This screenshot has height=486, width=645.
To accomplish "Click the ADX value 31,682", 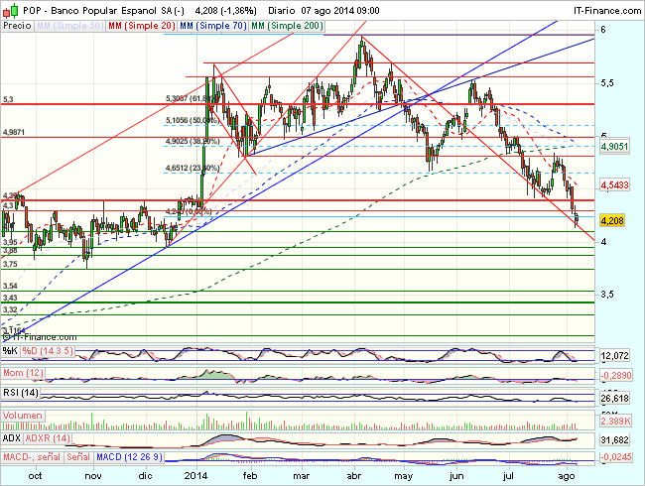I will (x=614, y=440).
